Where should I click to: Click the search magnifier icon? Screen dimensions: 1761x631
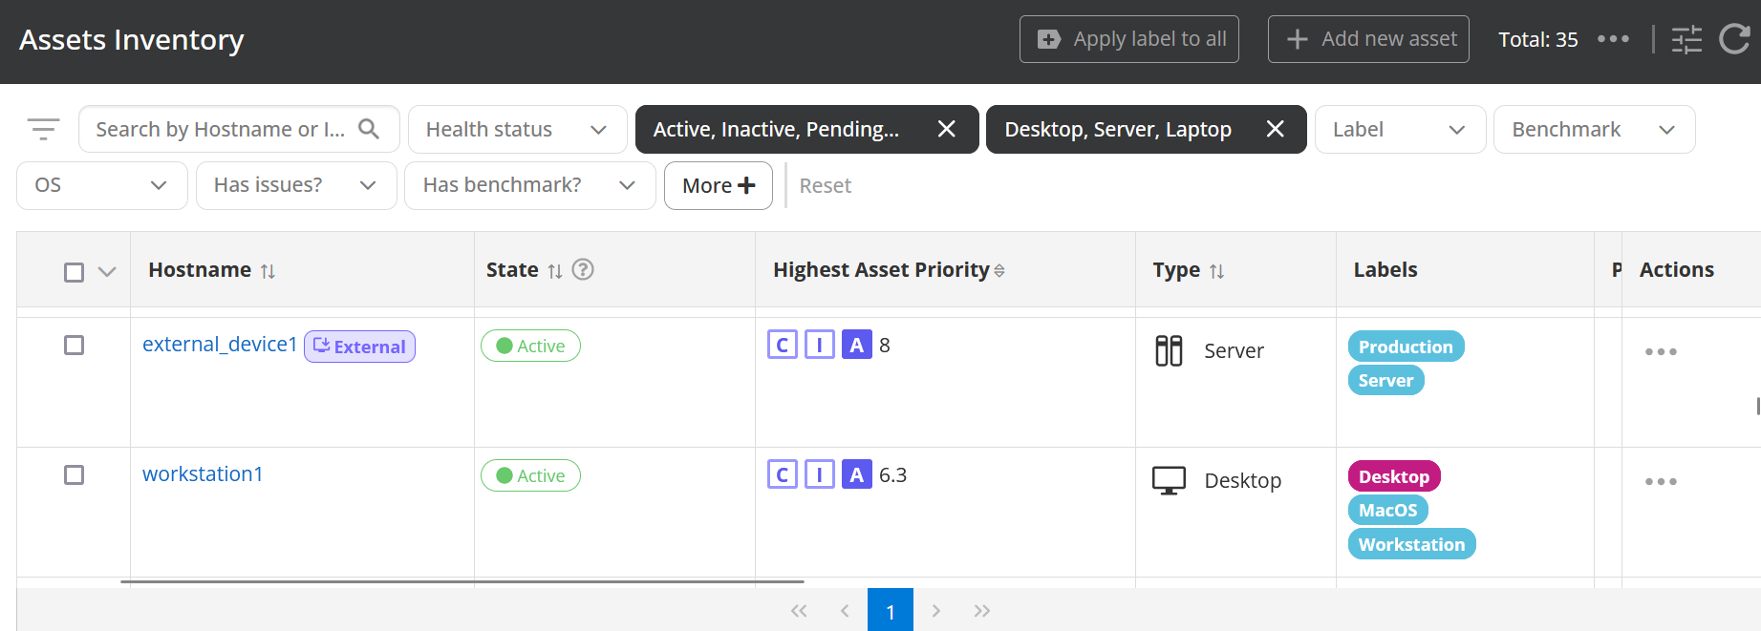click(369, 129)
